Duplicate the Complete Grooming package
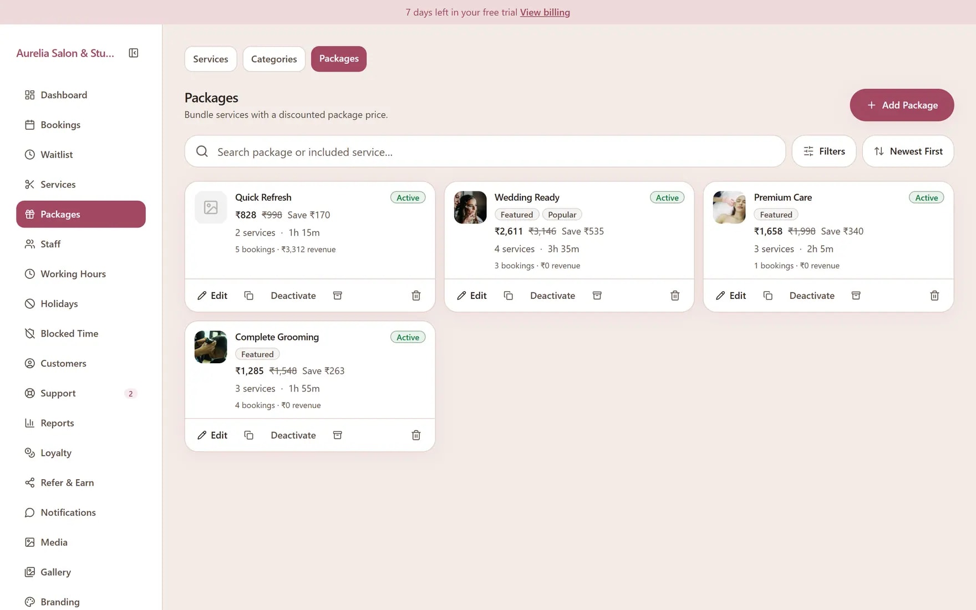This screenshot has height=610, width=976. point(249,435)
